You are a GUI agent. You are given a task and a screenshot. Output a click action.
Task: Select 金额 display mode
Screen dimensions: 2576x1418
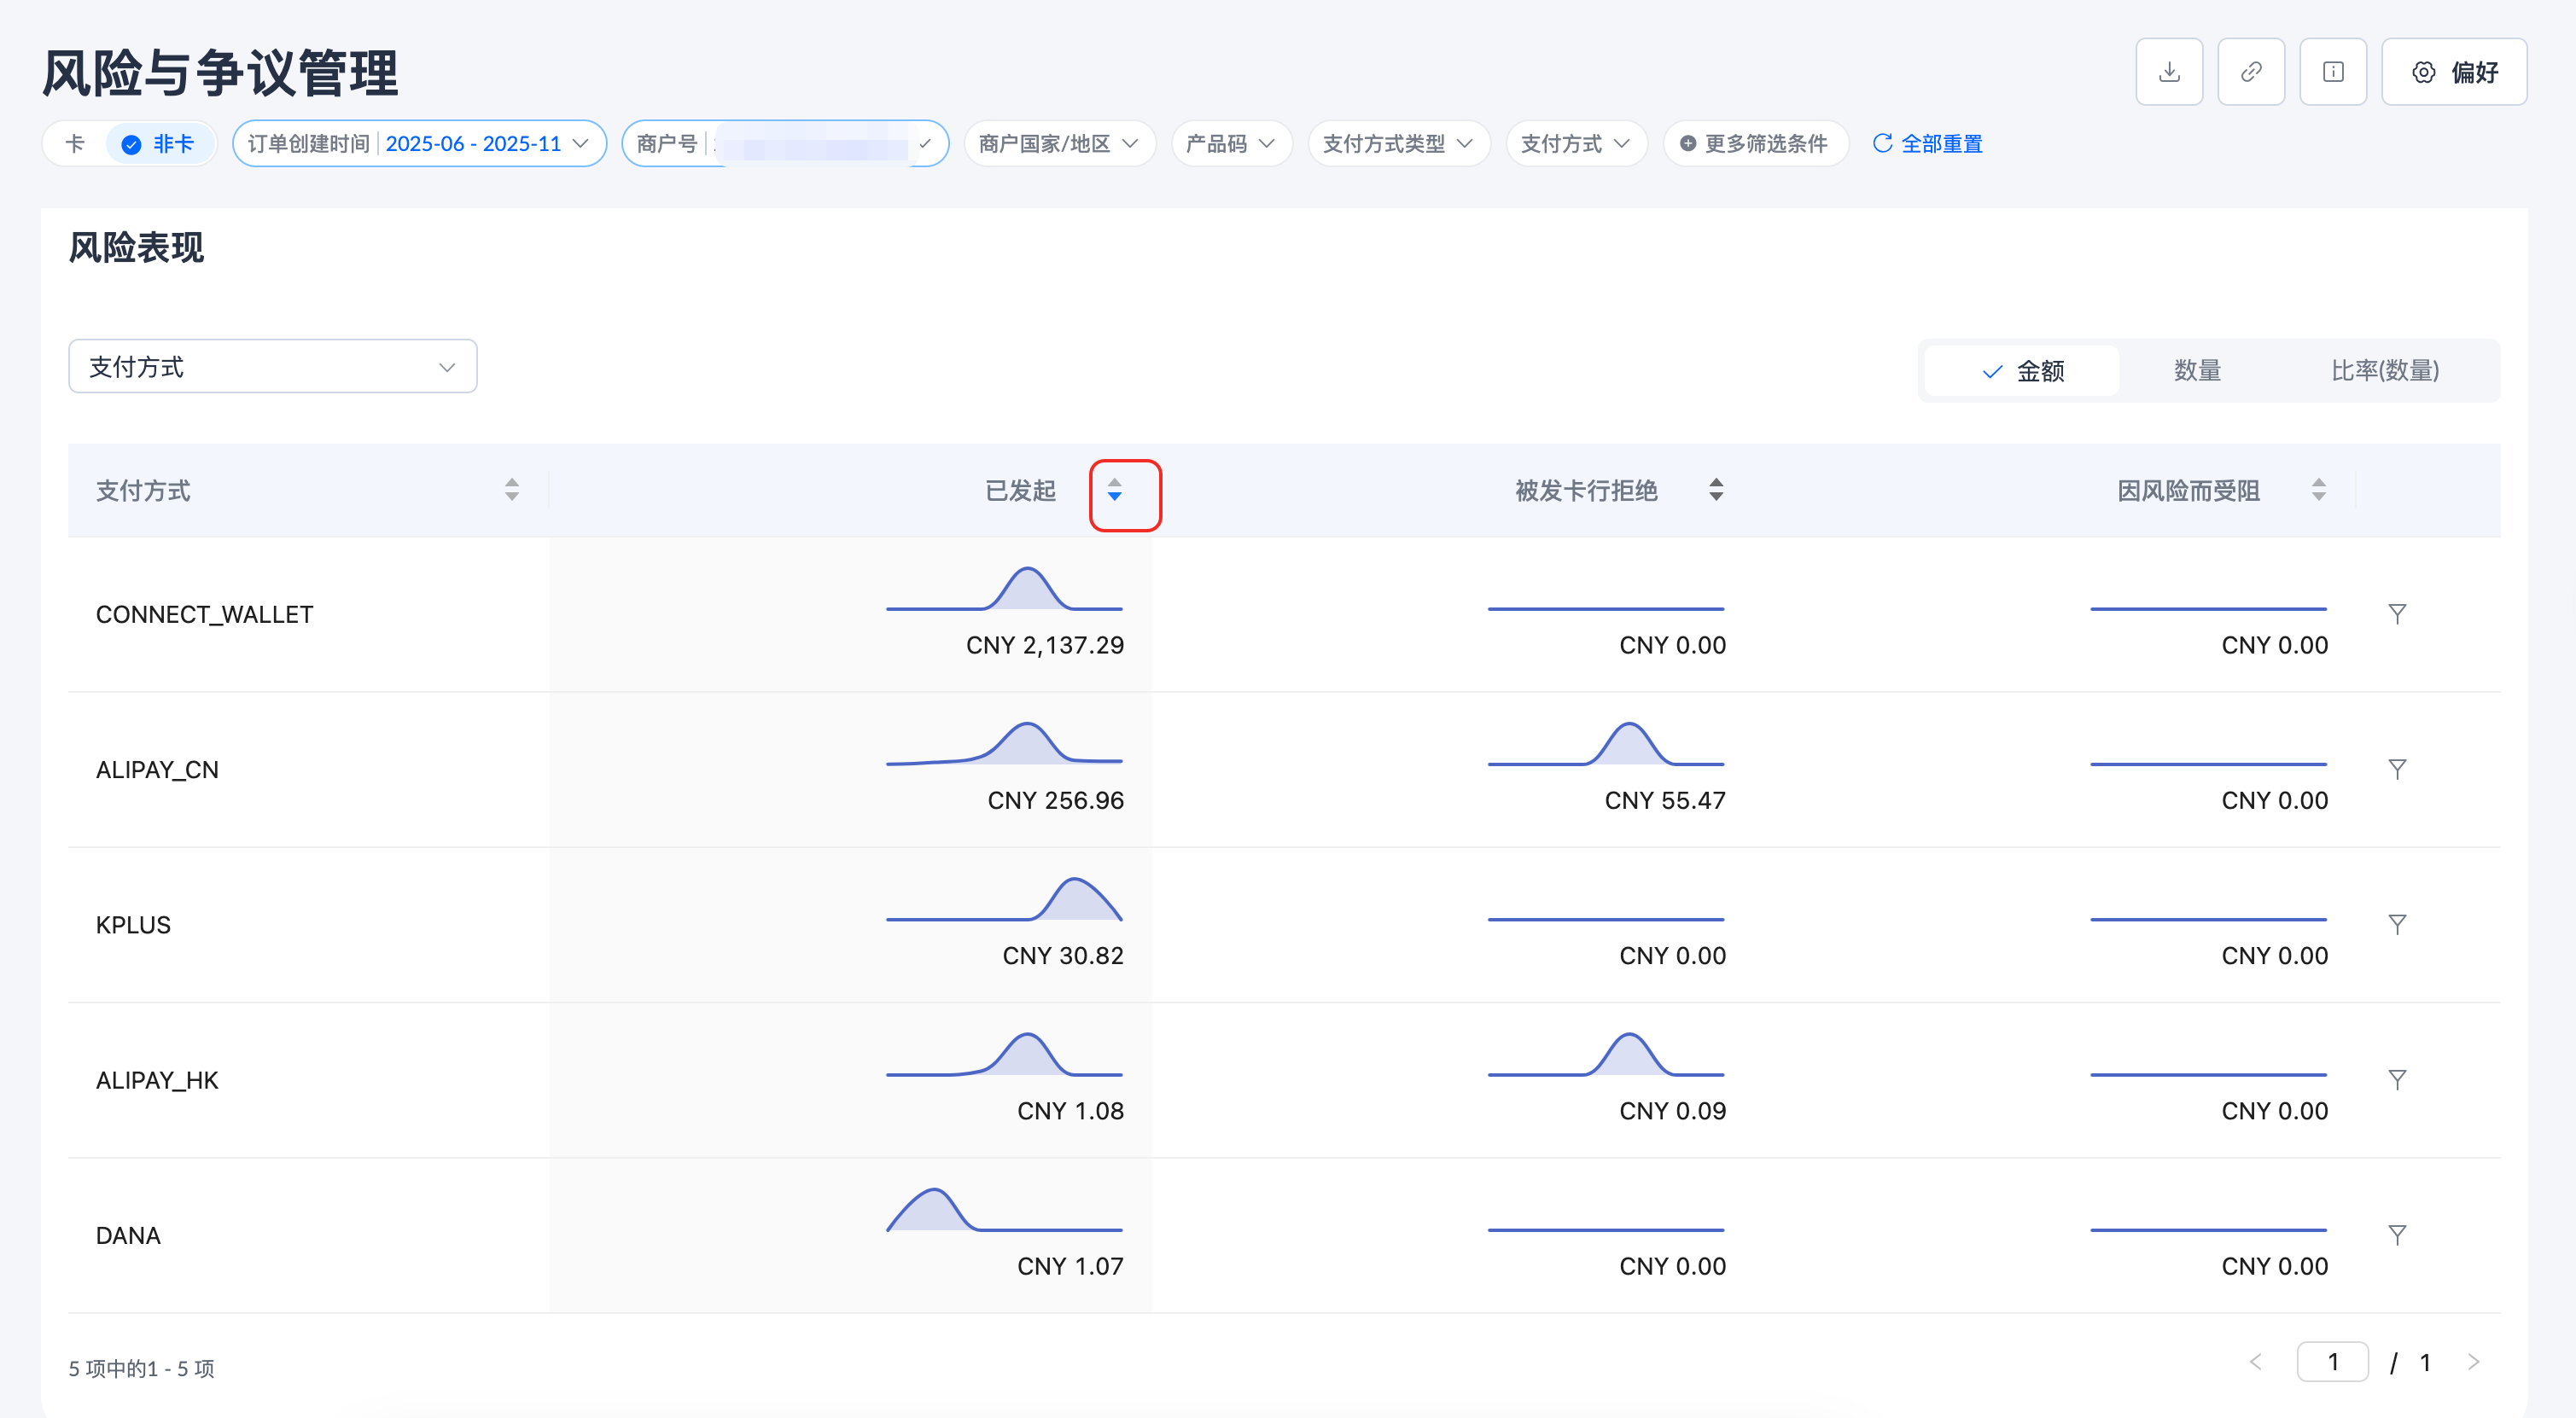pyautogui.click(x=2021, y=371)
